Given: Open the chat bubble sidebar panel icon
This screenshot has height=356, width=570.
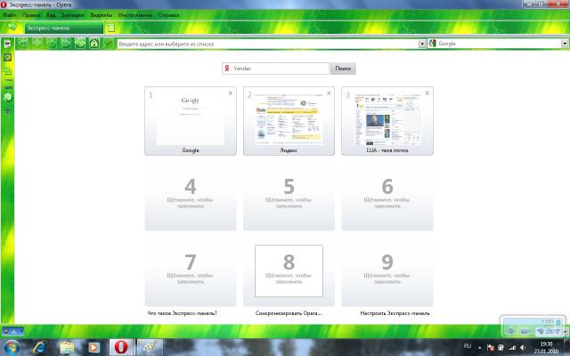Looking at the screenshot, I should click(x=7, y=97).
